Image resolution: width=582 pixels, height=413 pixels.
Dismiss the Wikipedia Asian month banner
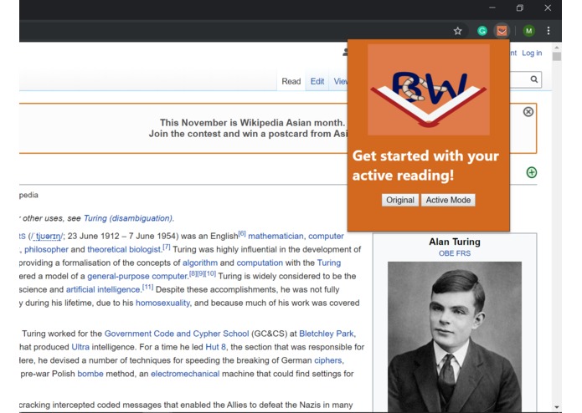coord(528,111)
